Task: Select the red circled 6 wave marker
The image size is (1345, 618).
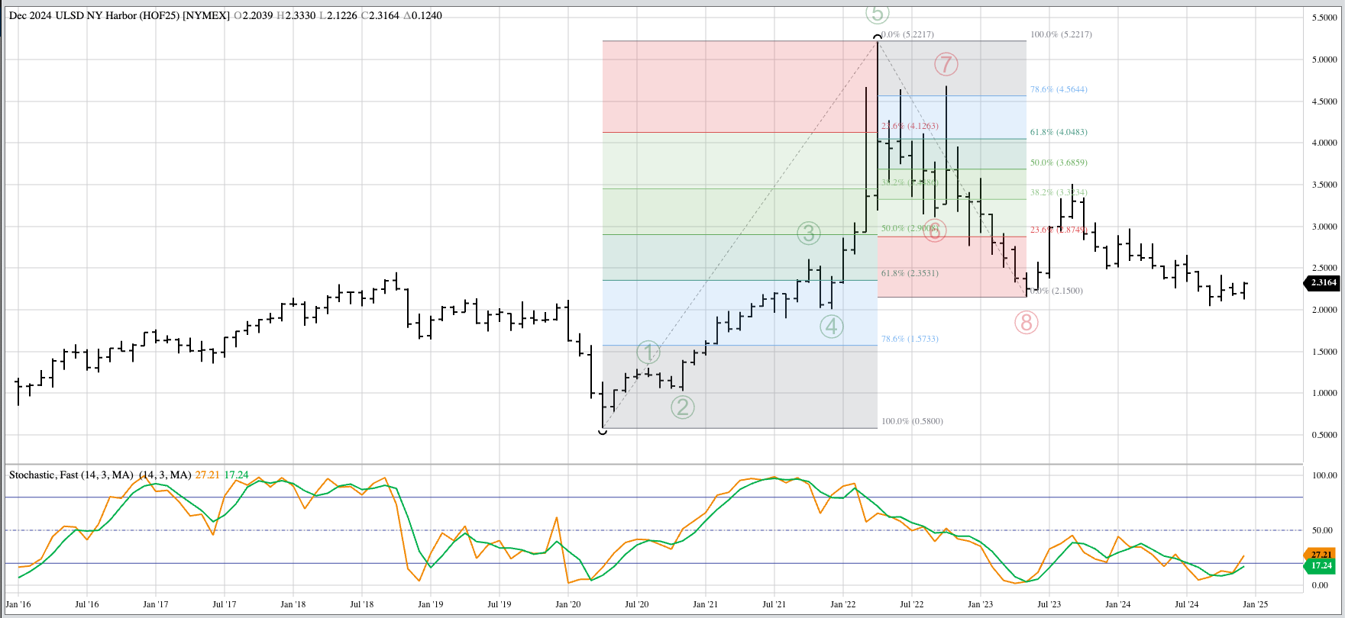Action: pyautogui.click(x=934, y=230)
